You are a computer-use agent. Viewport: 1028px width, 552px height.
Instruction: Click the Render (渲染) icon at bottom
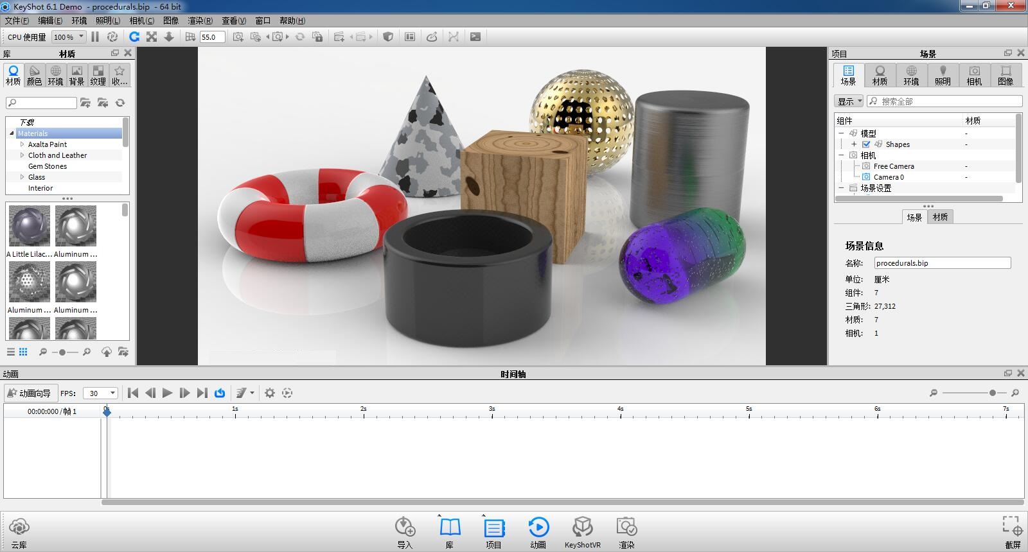[x=626, y=528]
